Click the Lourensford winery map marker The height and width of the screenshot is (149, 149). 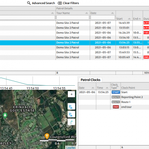pos(47,136)
